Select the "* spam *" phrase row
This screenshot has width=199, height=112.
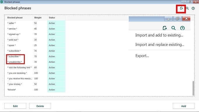click(x=35, y=45)
